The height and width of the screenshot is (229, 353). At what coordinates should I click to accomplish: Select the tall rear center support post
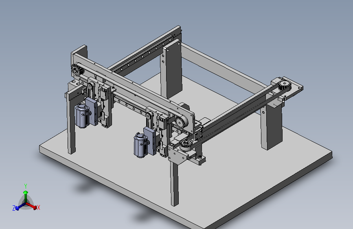coord(171,70)
